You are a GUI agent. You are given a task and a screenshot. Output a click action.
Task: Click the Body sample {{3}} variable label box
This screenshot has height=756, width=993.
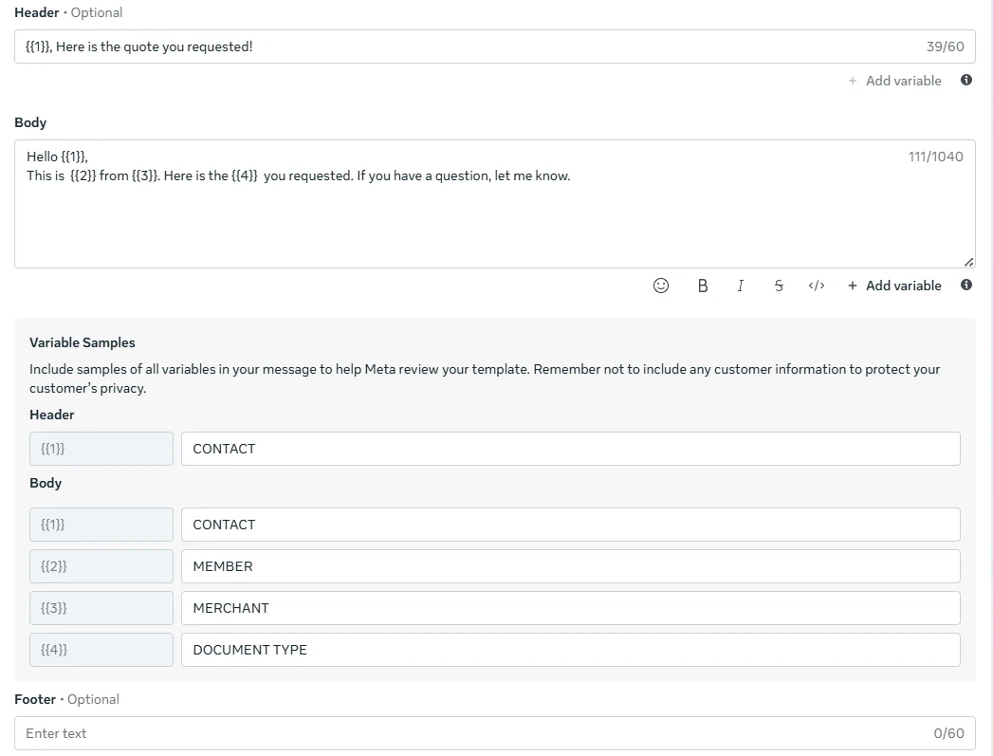[101, 608]
